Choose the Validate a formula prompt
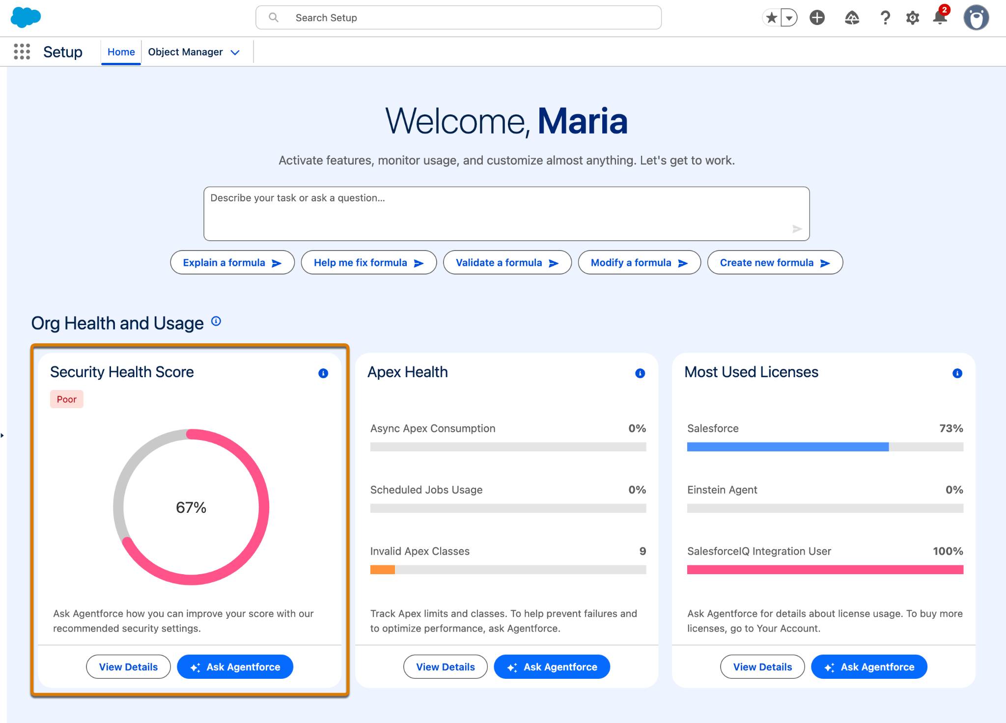Image resolution: width=1006 pixels, height=723 pixels. click(507, 263)
